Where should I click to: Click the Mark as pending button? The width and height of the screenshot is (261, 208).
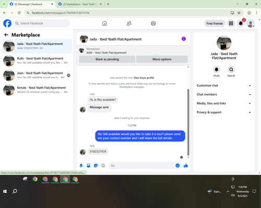(x=107, y=59)
